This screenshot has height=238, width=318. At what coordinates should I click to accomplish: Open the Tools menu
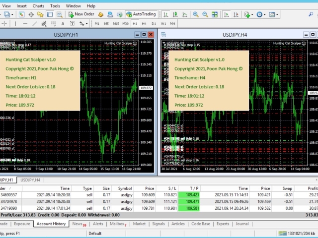point(55,6)
